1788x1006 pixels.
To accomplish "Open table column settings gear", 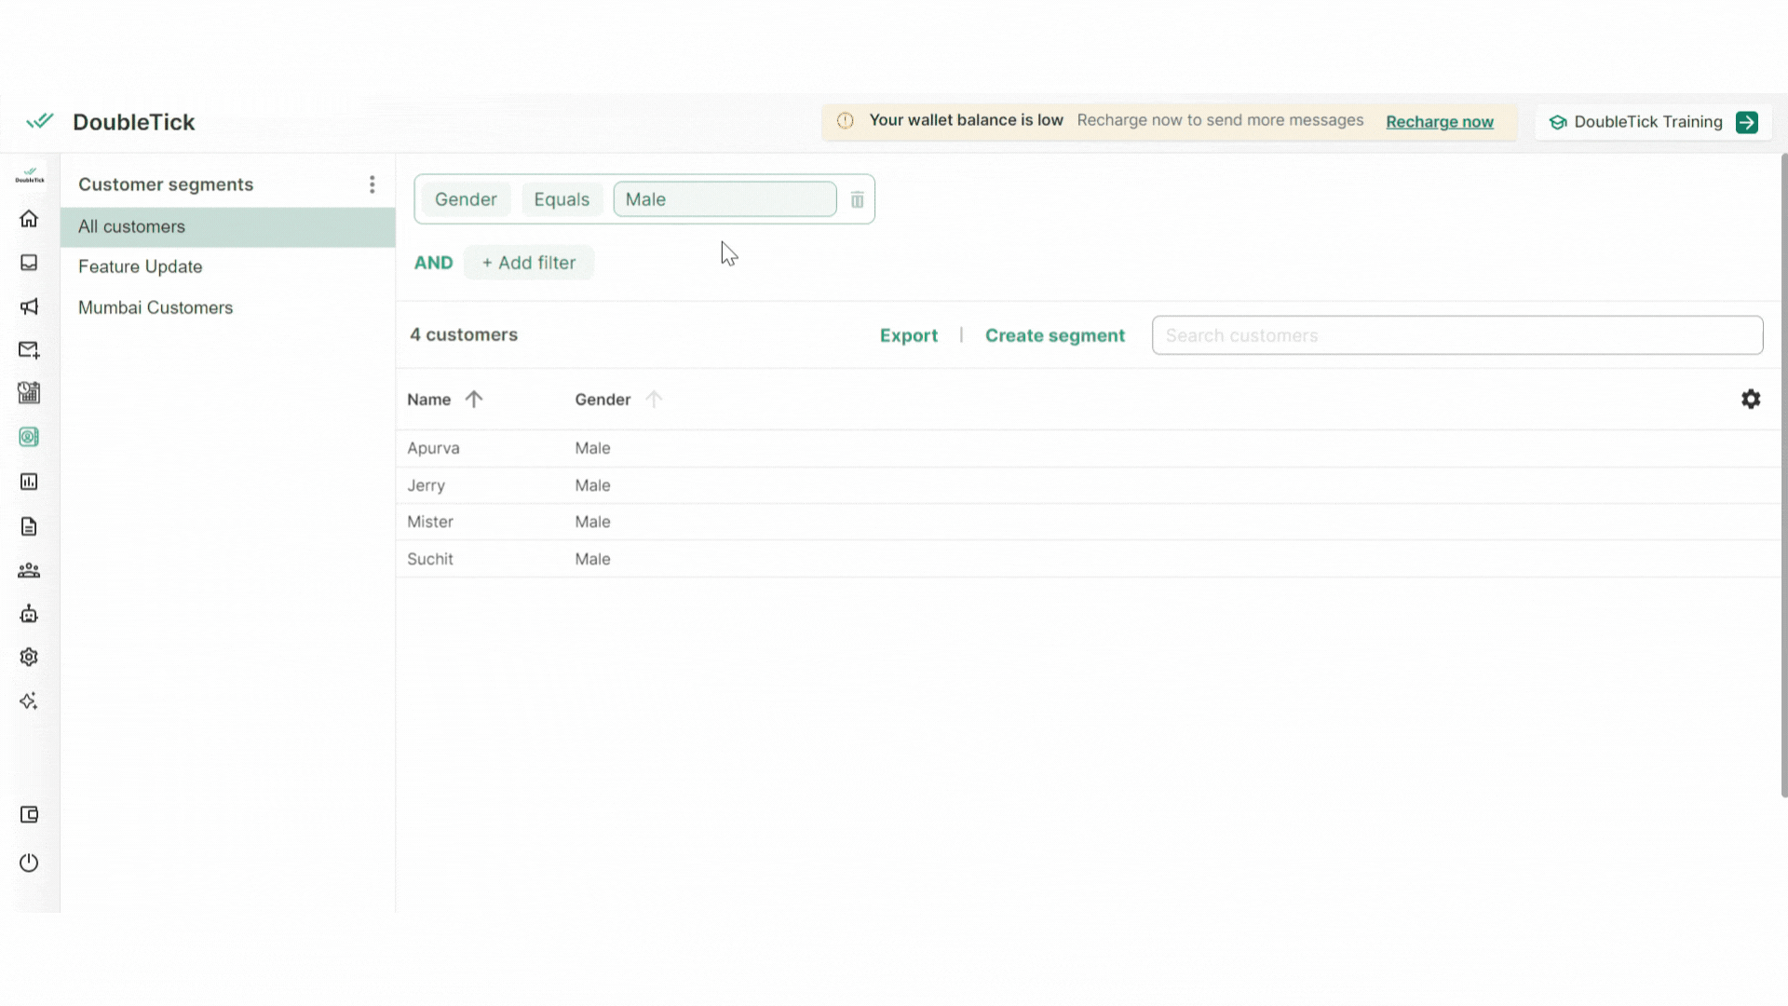I will [x=1751, y=399].
